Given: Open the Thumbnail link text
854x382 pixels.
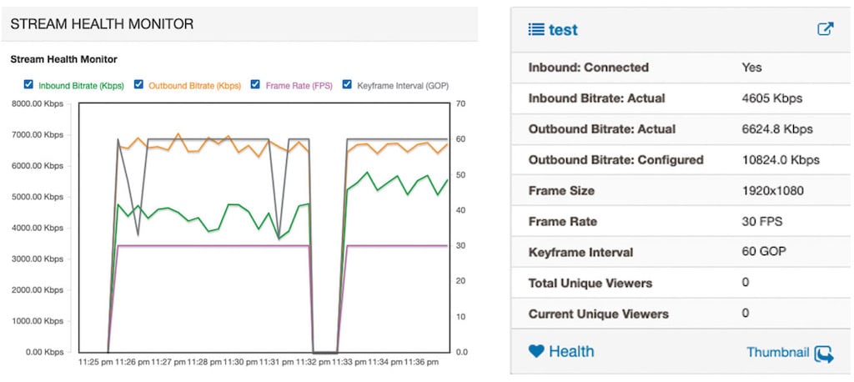Looking at the screenshot, I should pos(777,353).
